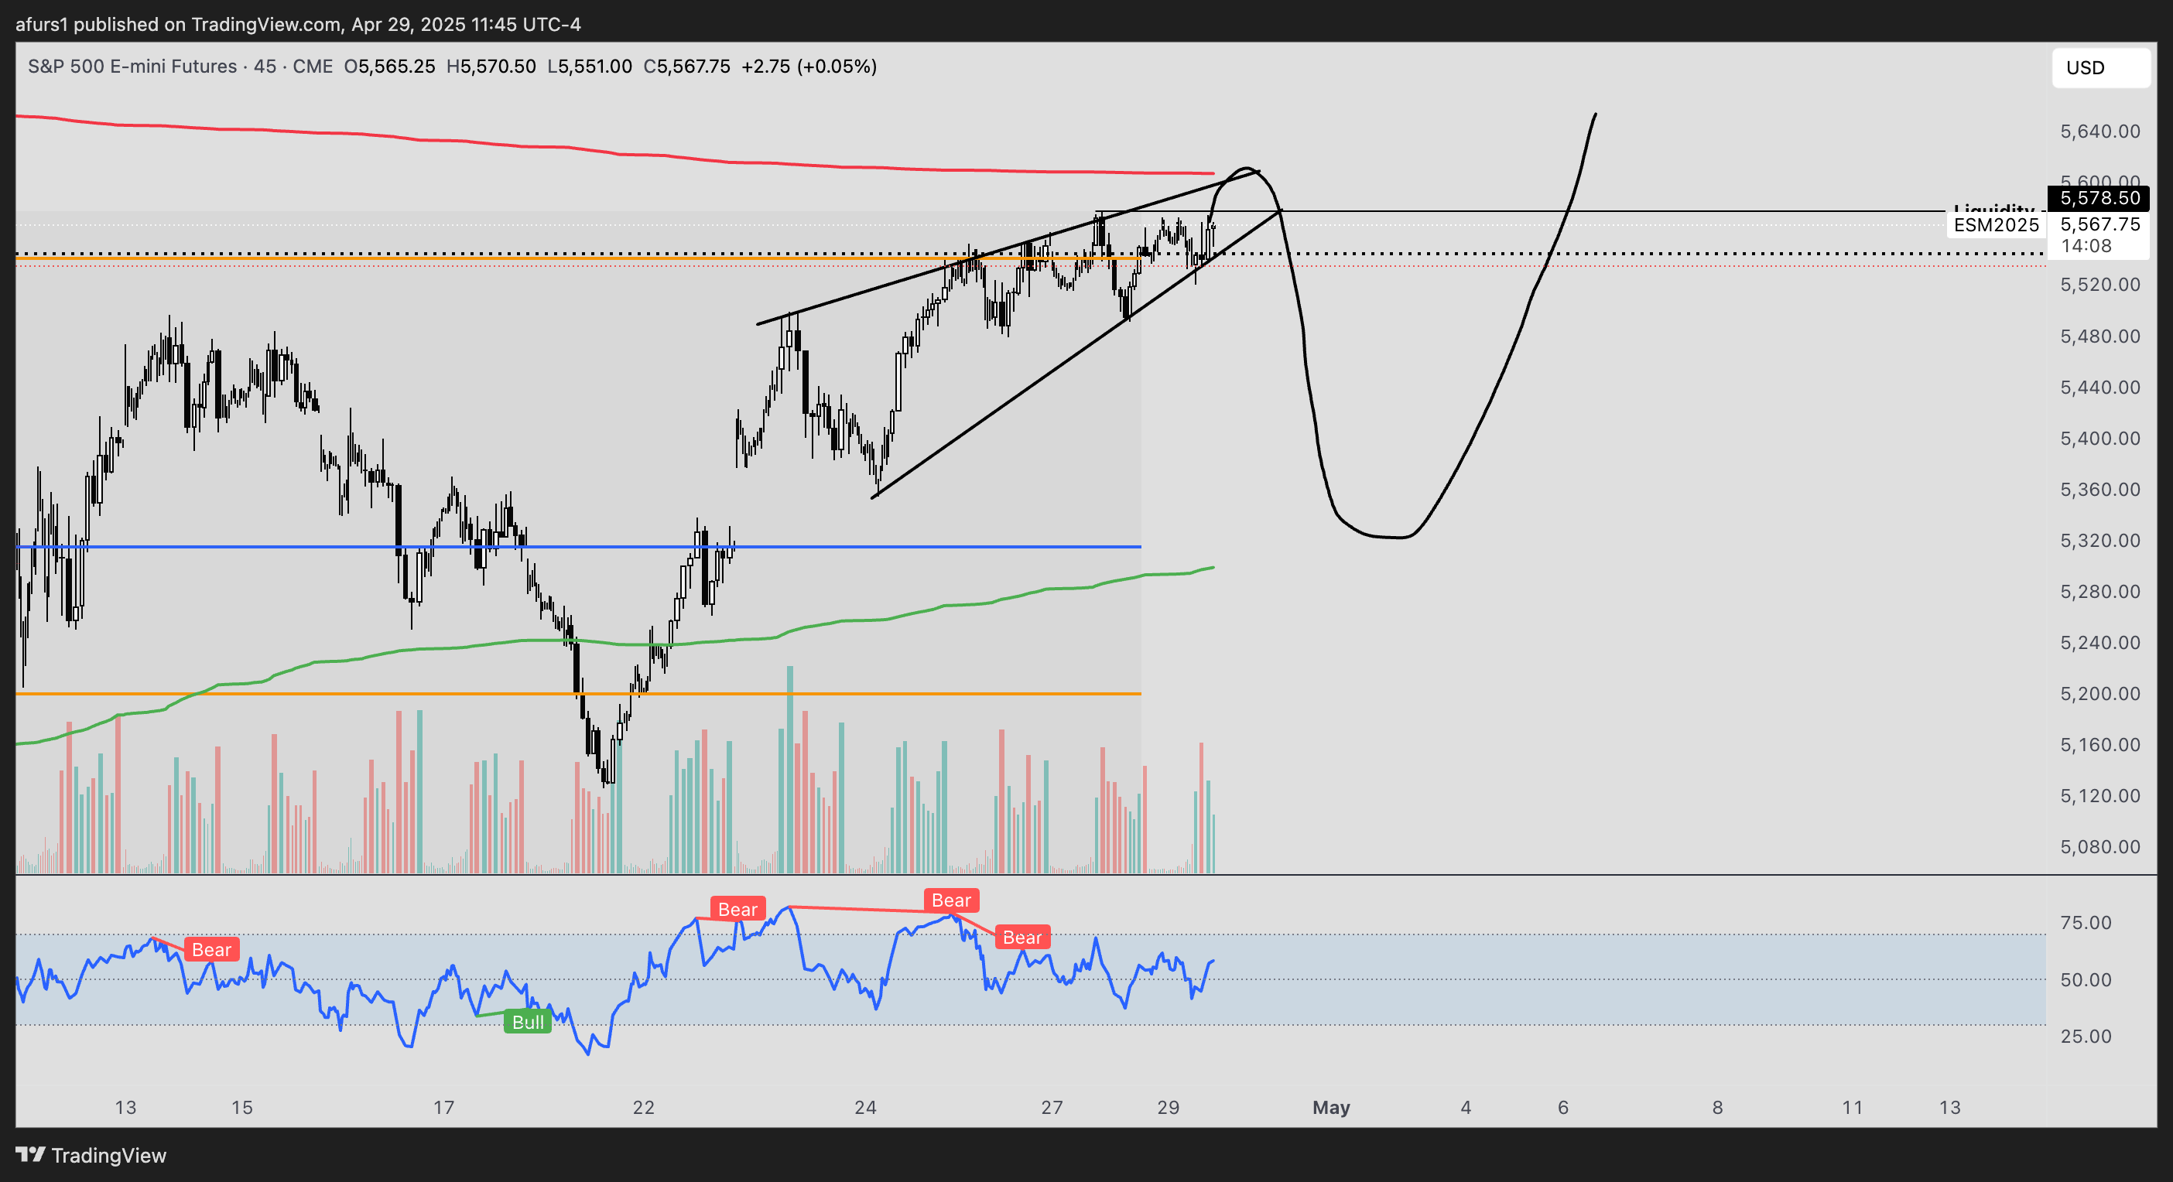The height and width of the screenshot is (1182, 2173).
Task: Click the 5,400.00 price axis label
Action: coord(2099,439)
